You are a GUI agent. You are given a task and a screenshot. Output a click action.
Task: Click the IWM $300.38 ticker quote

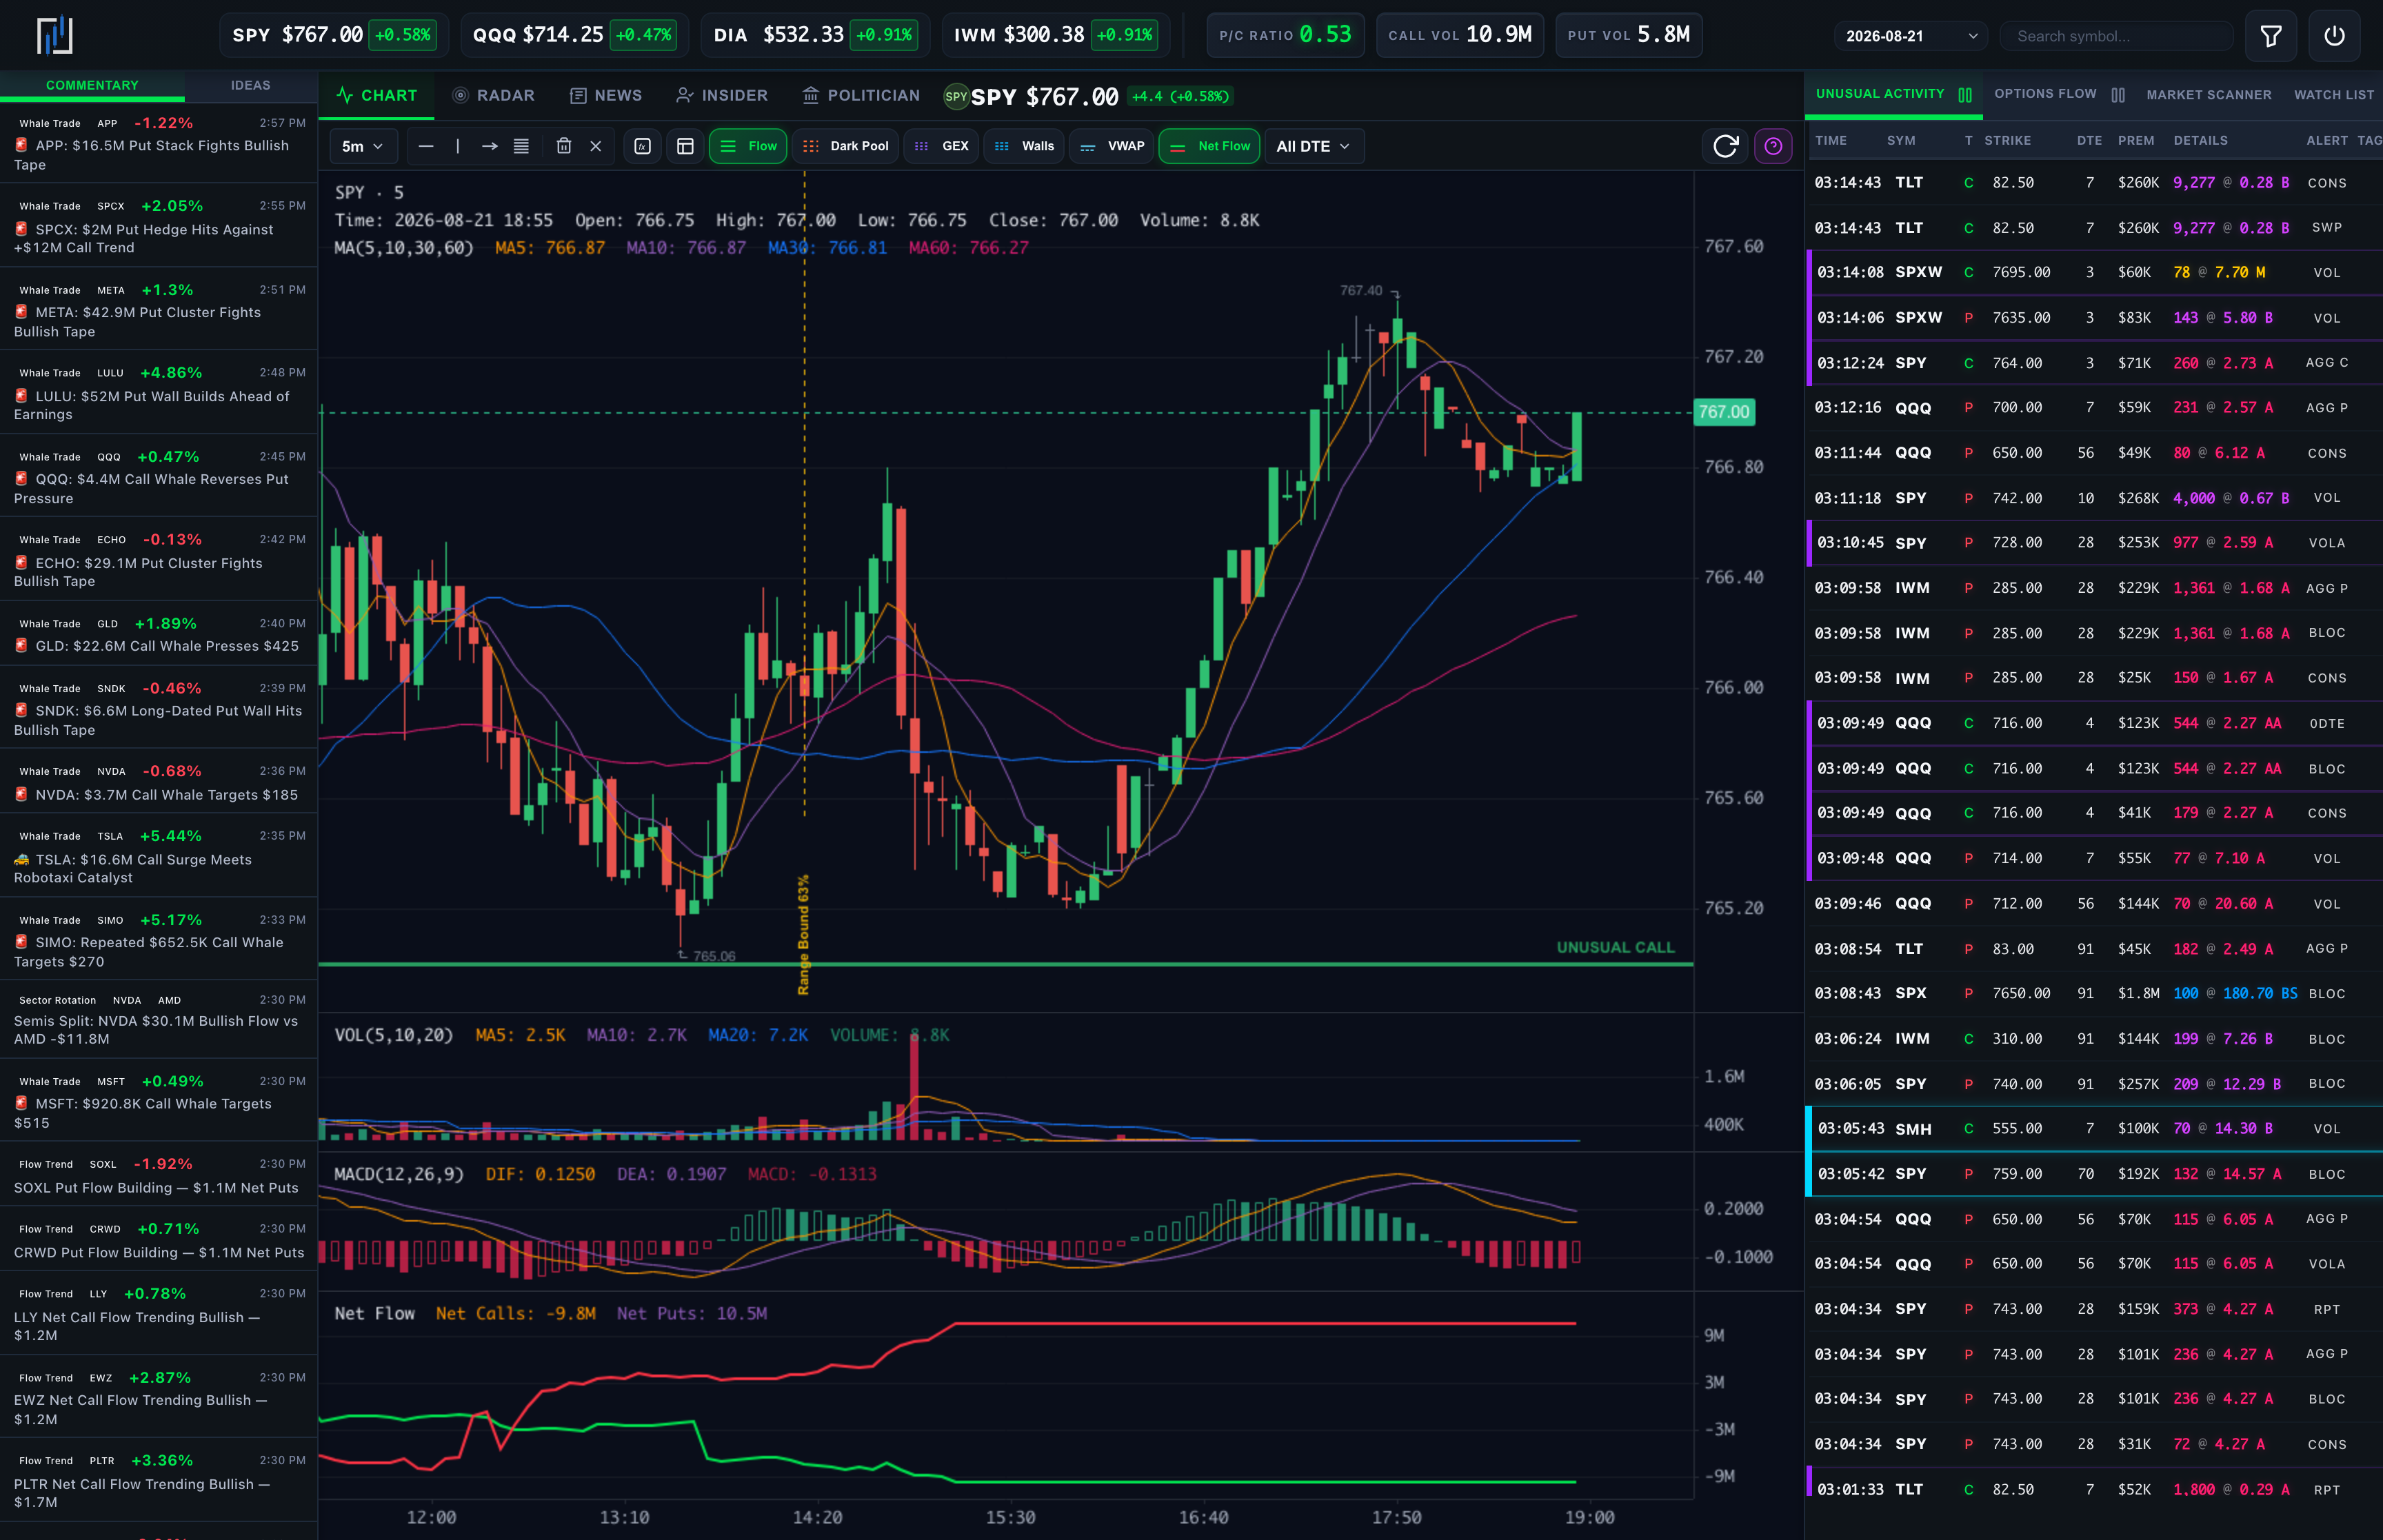click(1055, 35)
